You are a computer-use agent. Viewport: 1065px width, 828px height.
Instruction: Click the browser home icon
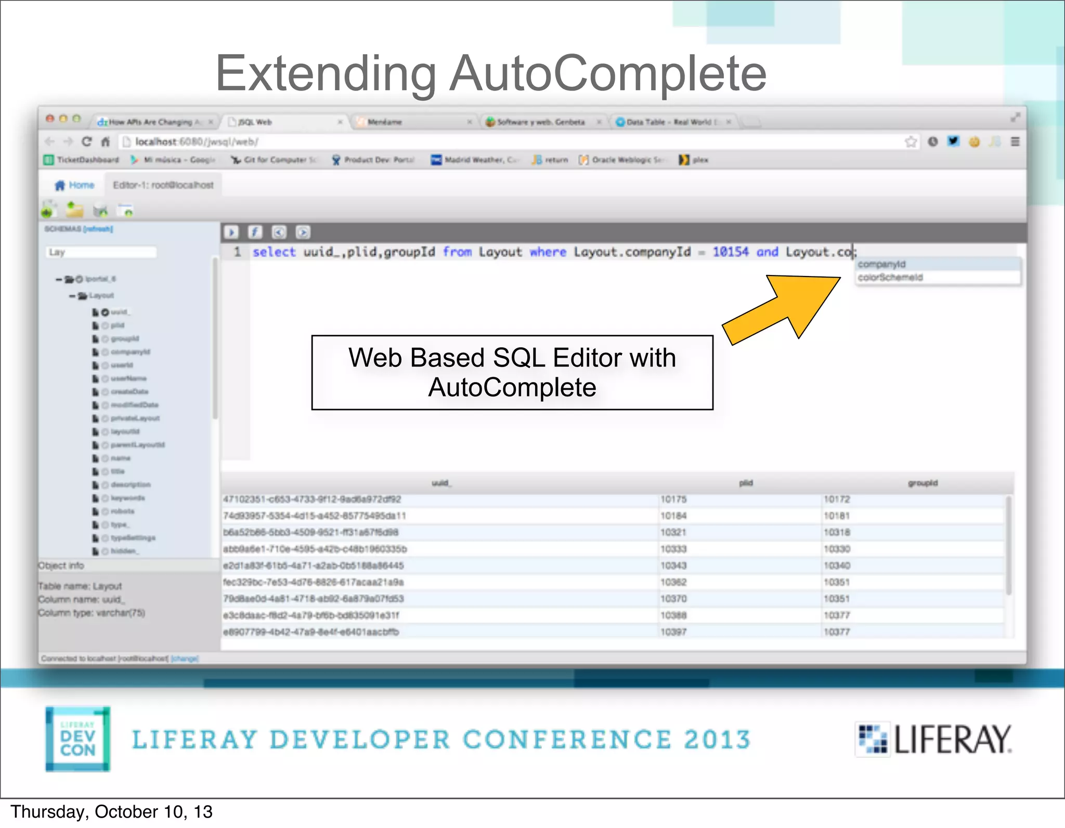(x=106, y=141)
